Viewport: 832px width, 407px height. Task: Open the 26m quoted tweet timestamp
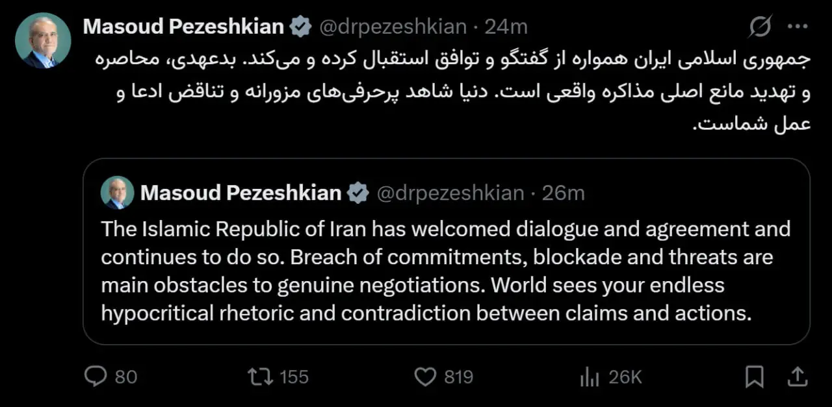(x=564, y=193)
